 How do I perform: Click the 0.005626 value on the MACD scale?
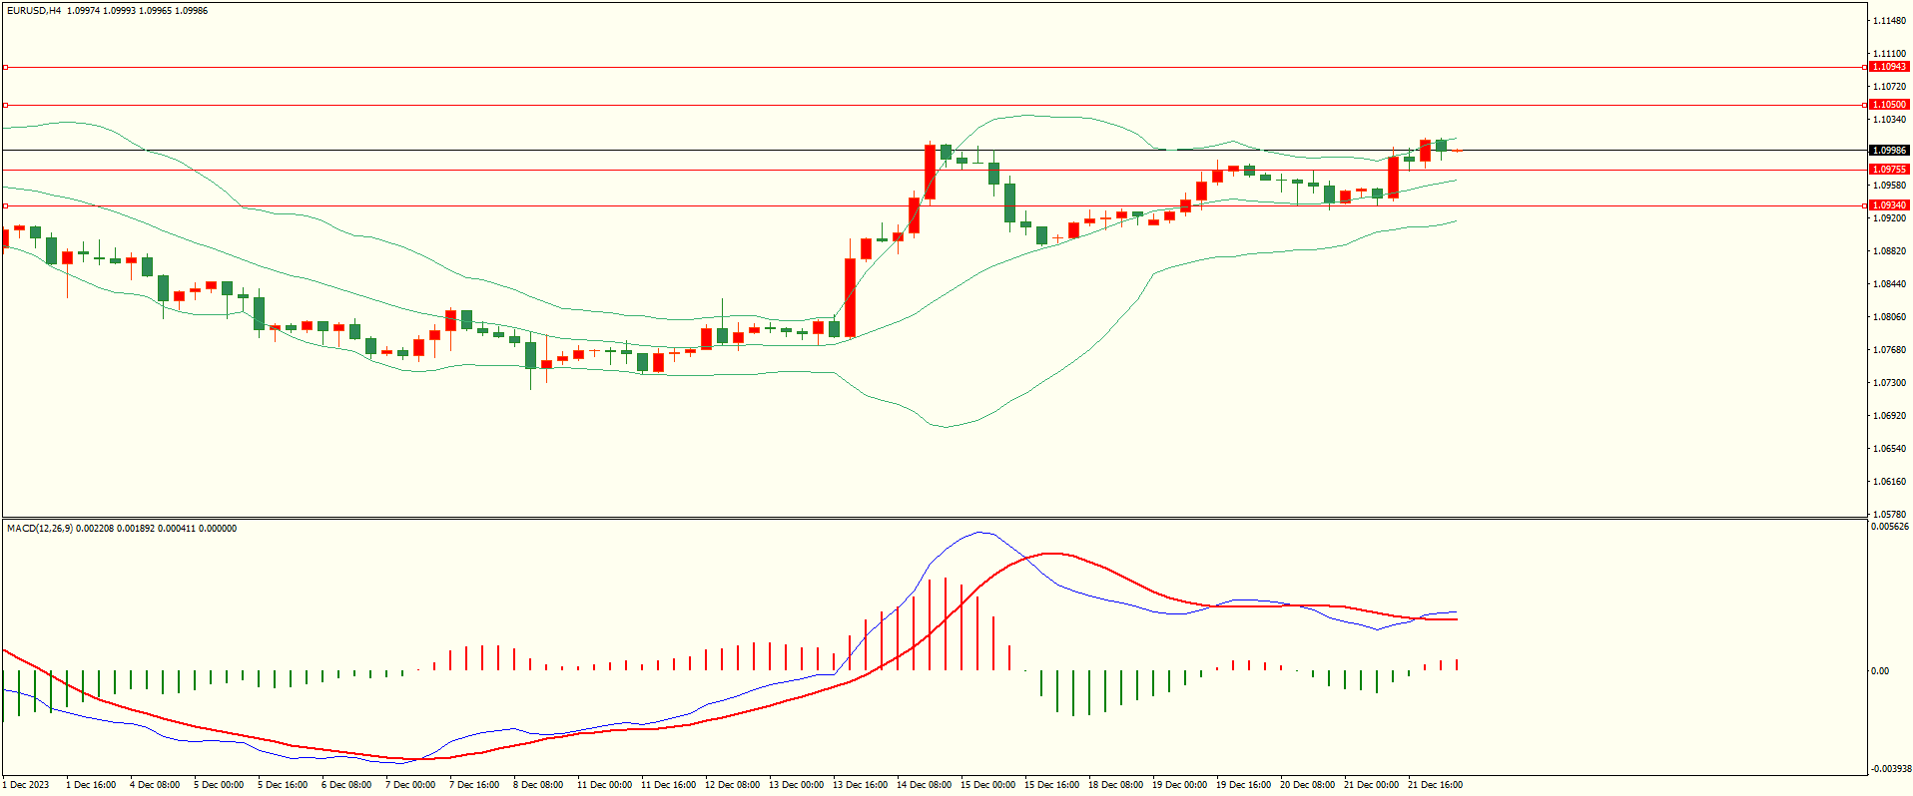click(x=1890, y=527)
